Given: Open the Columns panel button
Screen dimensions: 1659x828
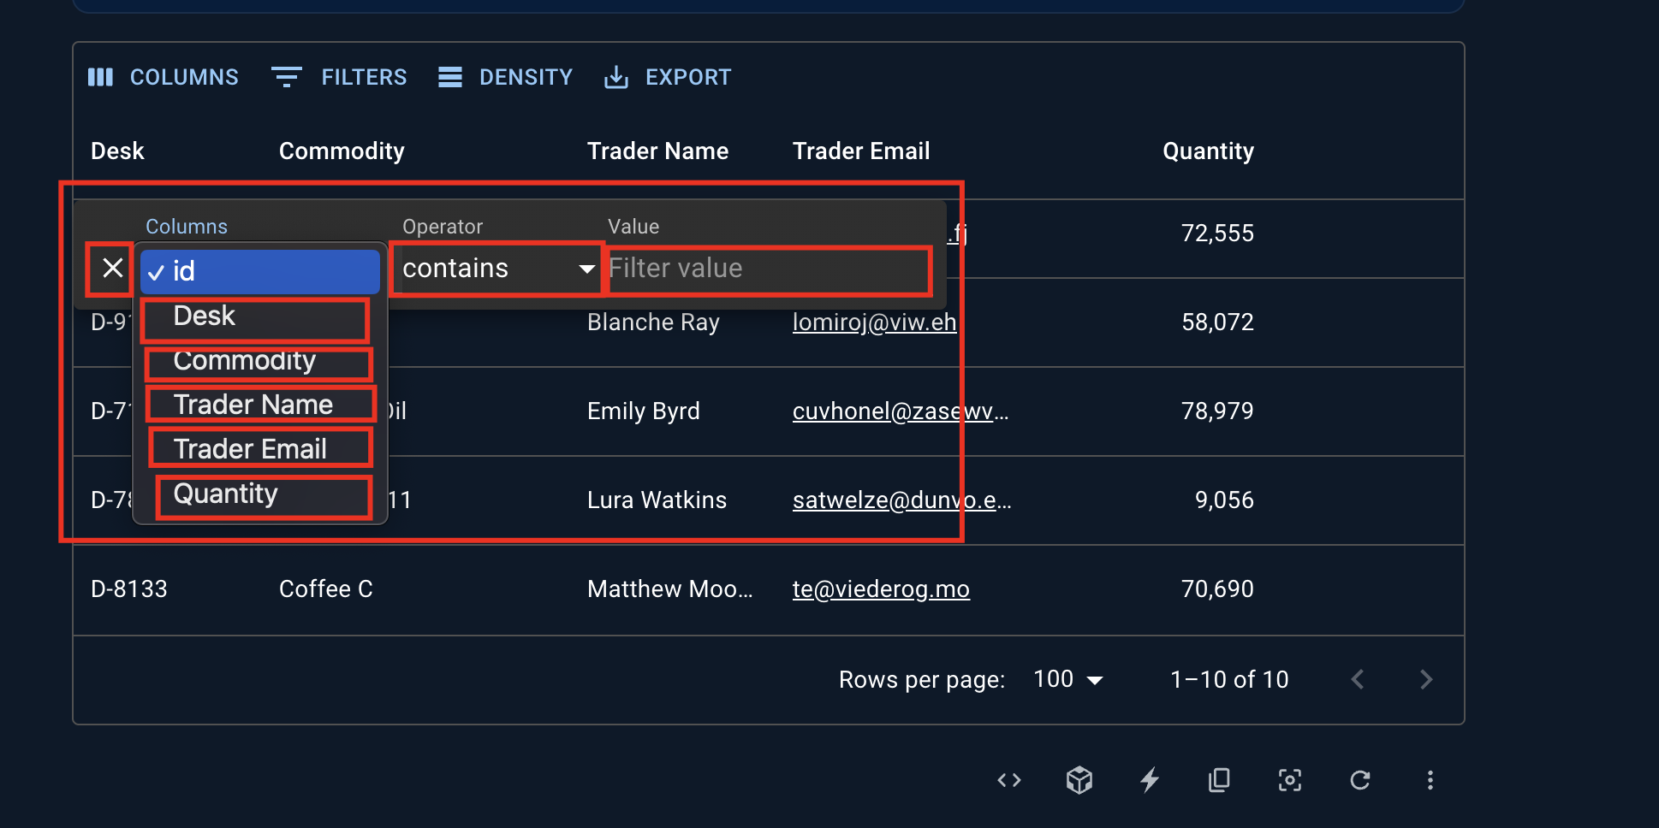Looking at the screenshot, I should click(x=164, y=77).
